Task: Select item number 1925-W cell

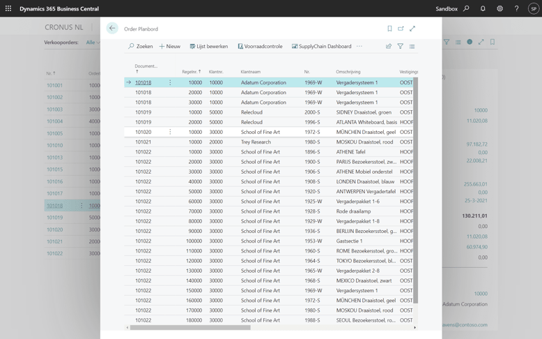Action: coord(313,202)
